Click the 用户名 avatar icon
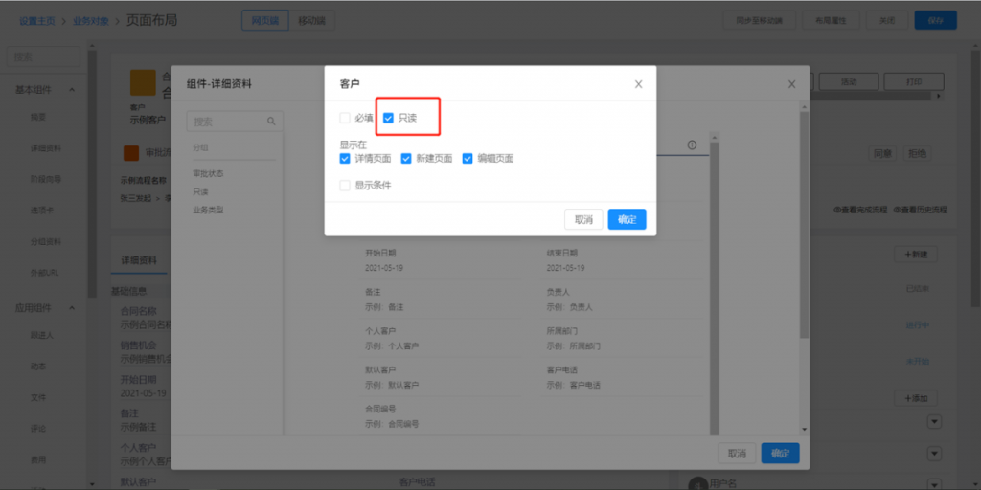The image size is (981, 490). click(x=698, y=482)
